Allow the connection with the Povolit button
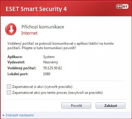Screen dimensions: 132x119 pos(76,106)
